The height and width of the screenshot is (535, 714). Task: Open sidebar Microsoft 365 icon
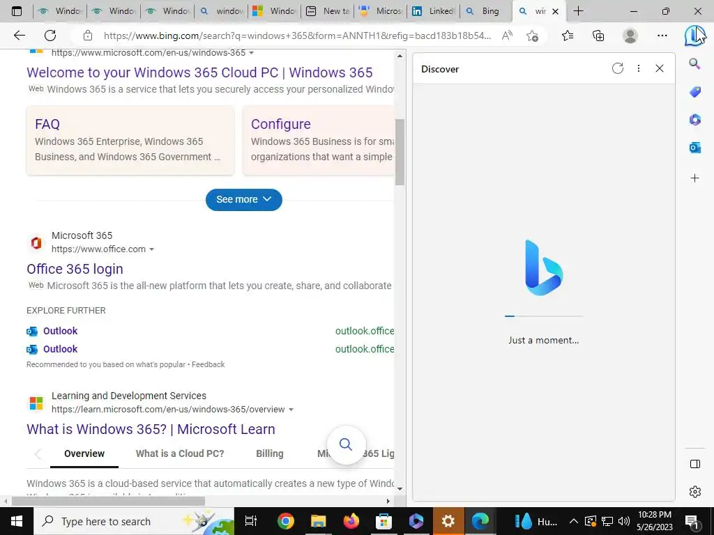(x=695, y=120)
